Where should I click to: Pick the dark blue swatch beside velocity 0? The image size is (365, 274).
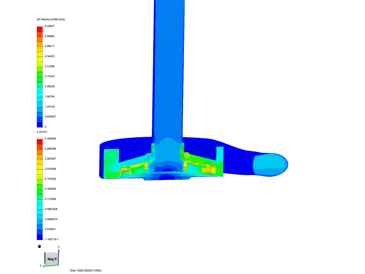click(40, 125)
